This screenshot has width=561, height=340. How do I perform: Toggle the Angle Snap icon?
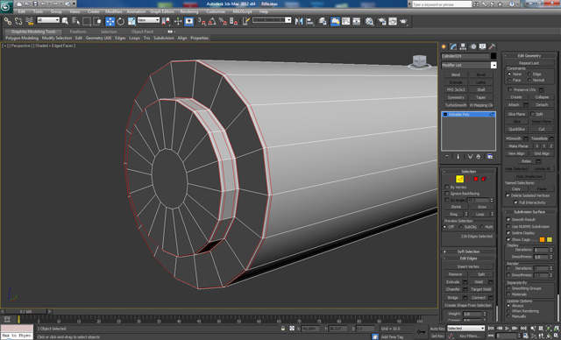point(212,21)
